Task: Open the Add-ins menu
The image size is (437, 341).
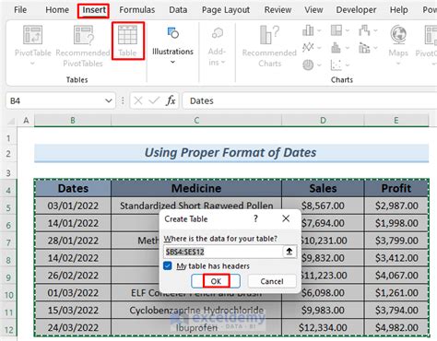Action: point(217,46)
